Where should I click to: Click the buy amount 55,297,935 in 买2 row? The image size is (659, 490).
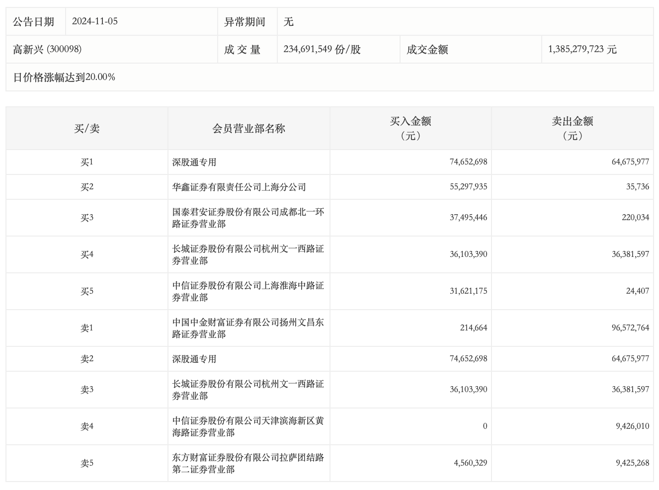coord(468,187)
